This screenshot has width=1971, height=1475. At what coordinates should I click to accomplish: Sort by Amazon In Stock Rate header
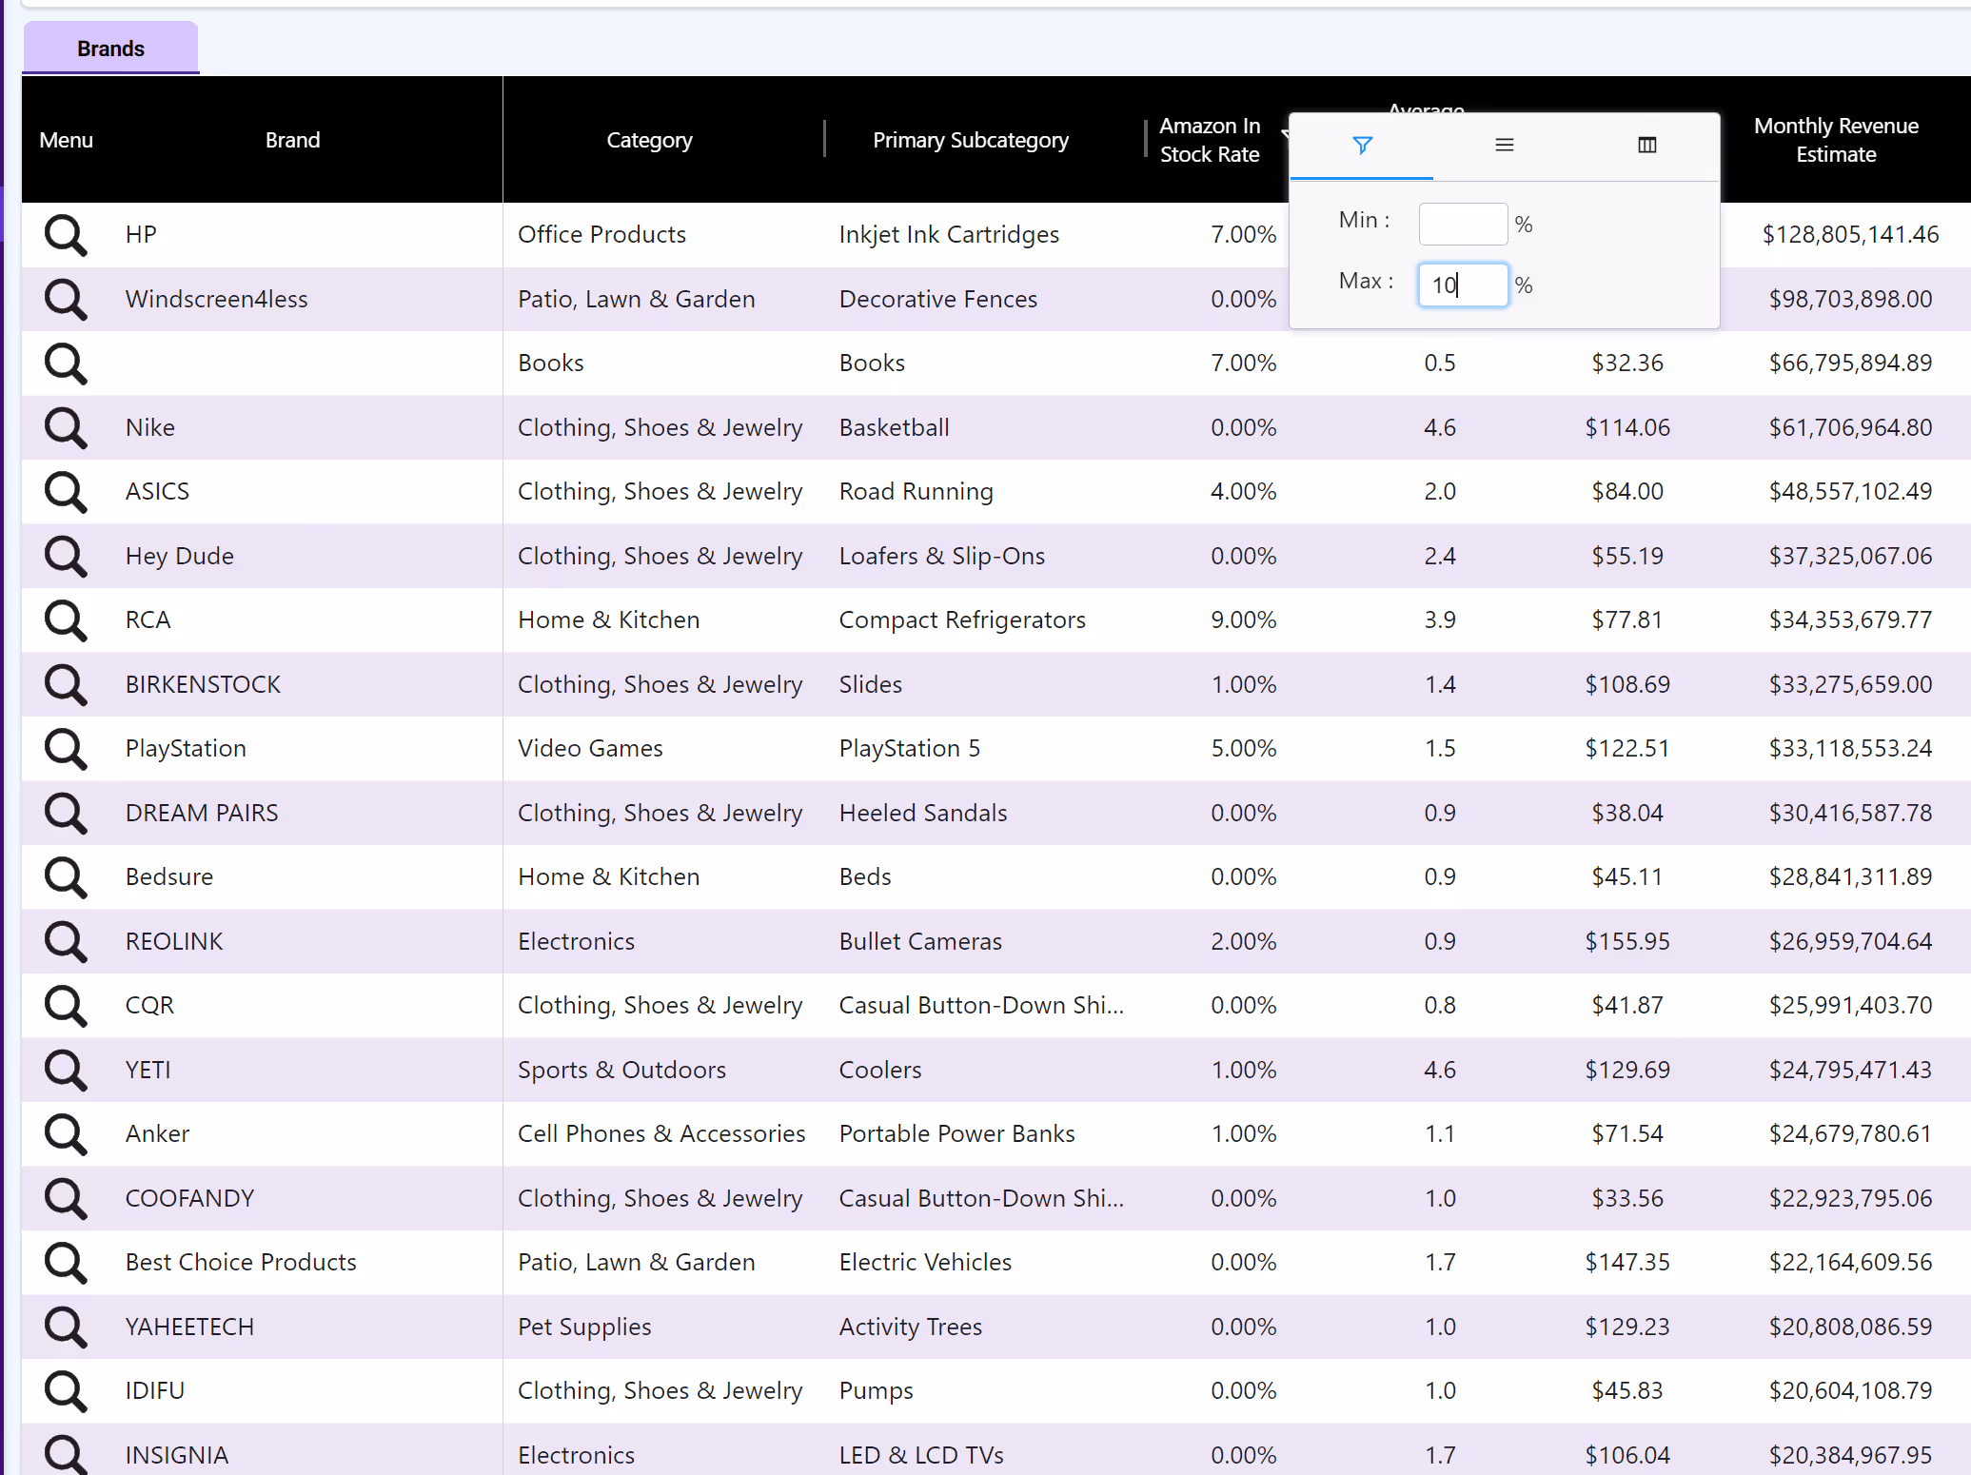point(1210,140)
